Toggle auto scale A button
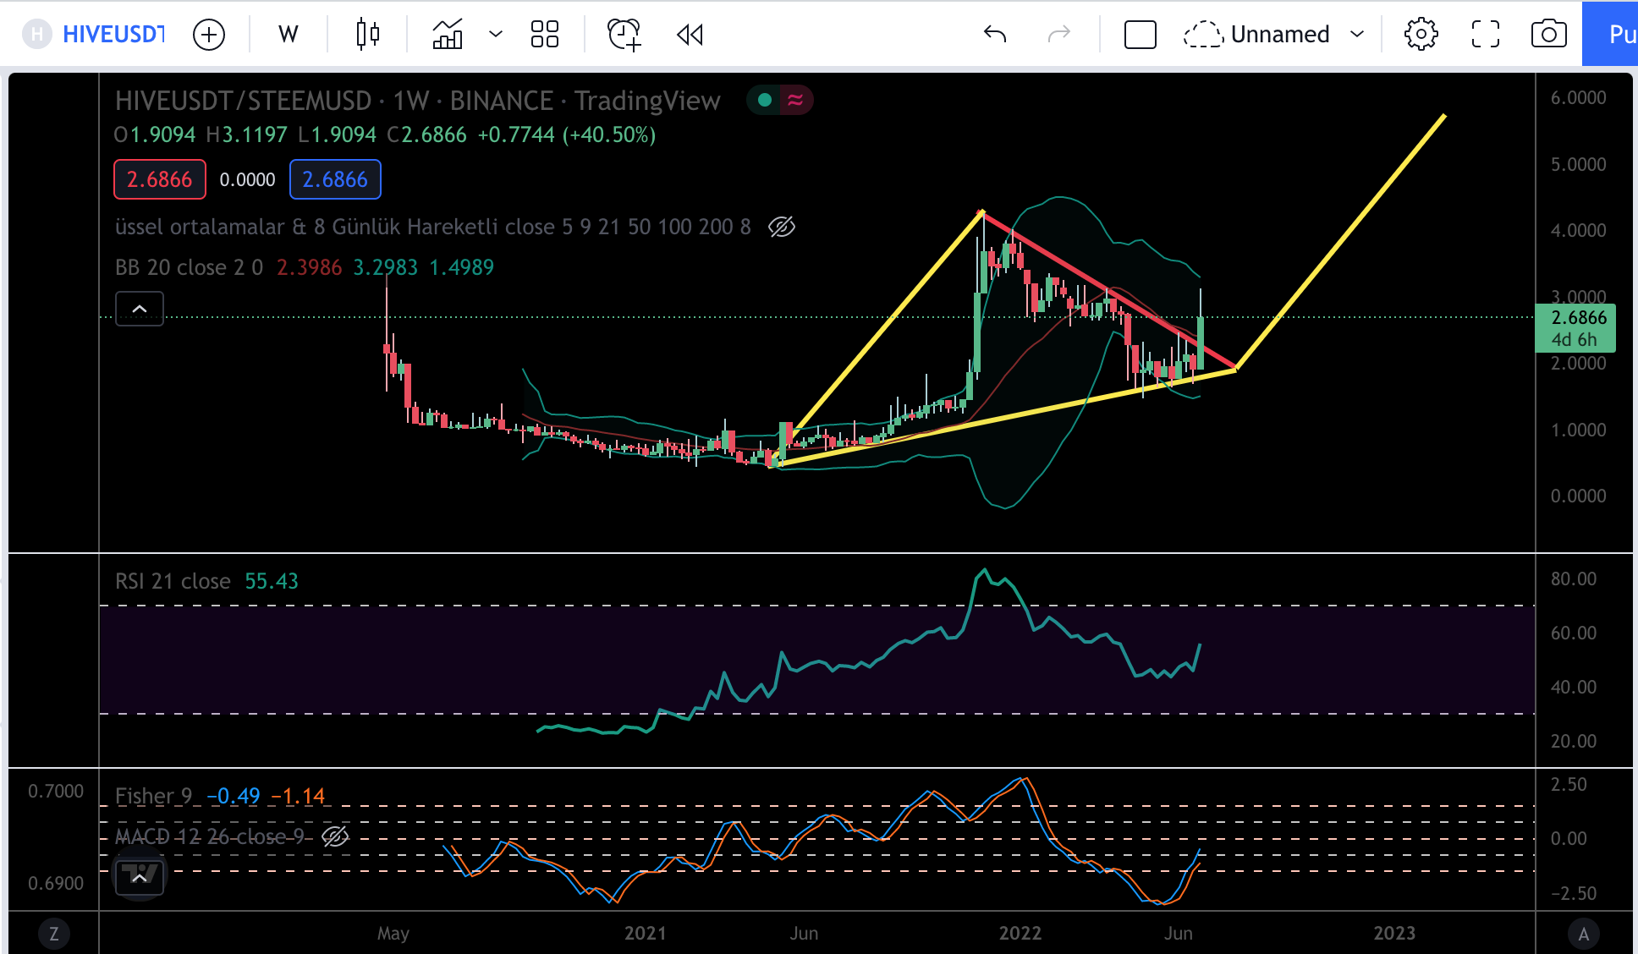 tap(1584, 934)
